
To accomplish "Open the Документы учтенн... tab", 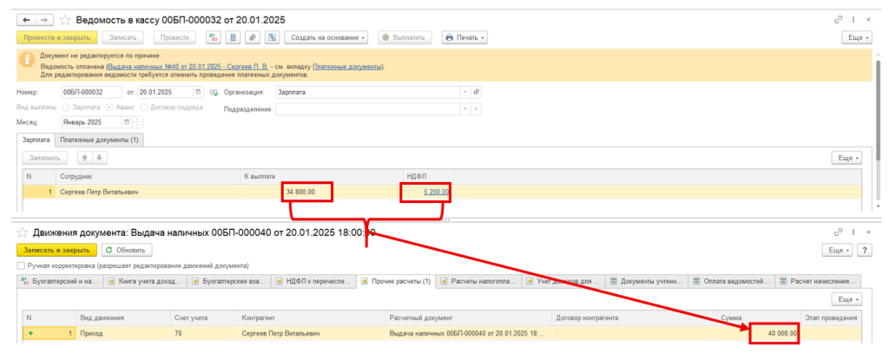I will click(646, 280).
